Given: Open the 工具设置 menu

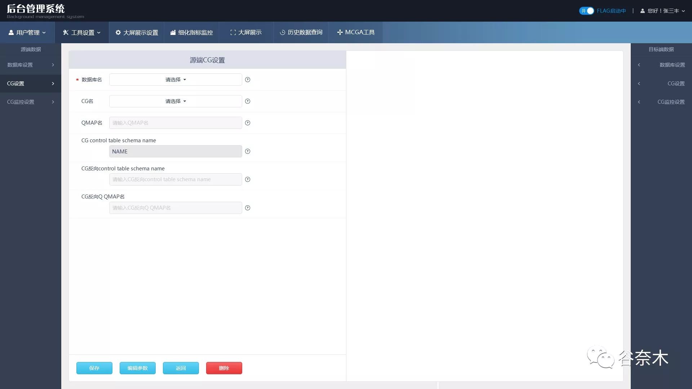Looking at the screenshot, I should tap(82, 32).
